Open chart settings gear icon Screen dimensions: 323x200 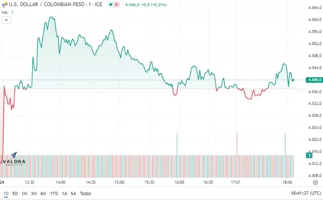pyautogui.click(x=315, y=183)
